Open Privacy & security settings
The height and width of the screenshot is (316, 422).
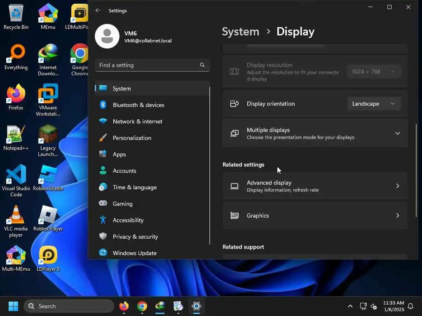[152, 237]
